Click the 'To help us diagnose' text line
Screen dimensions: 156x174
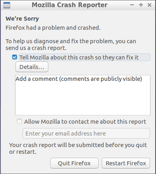[x=71, y=41]
